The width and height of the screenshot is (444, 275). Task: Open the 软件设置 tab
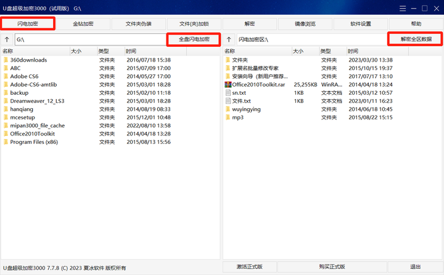point(361,24)
